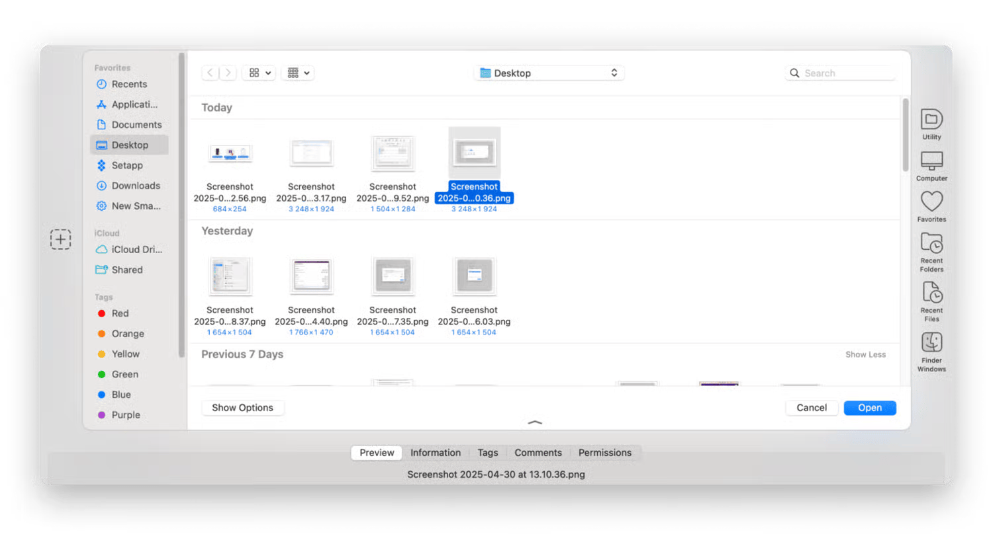Switch to the Permissions tab
The image size is (989, 544).
(604, 453)
